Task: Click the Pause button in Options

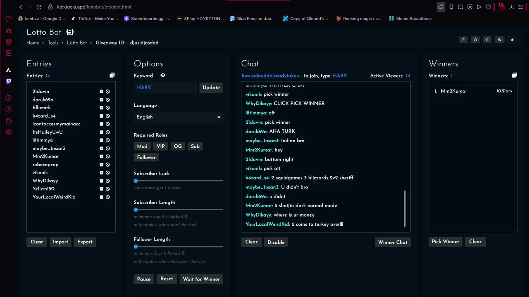Action: coord(144,279)
